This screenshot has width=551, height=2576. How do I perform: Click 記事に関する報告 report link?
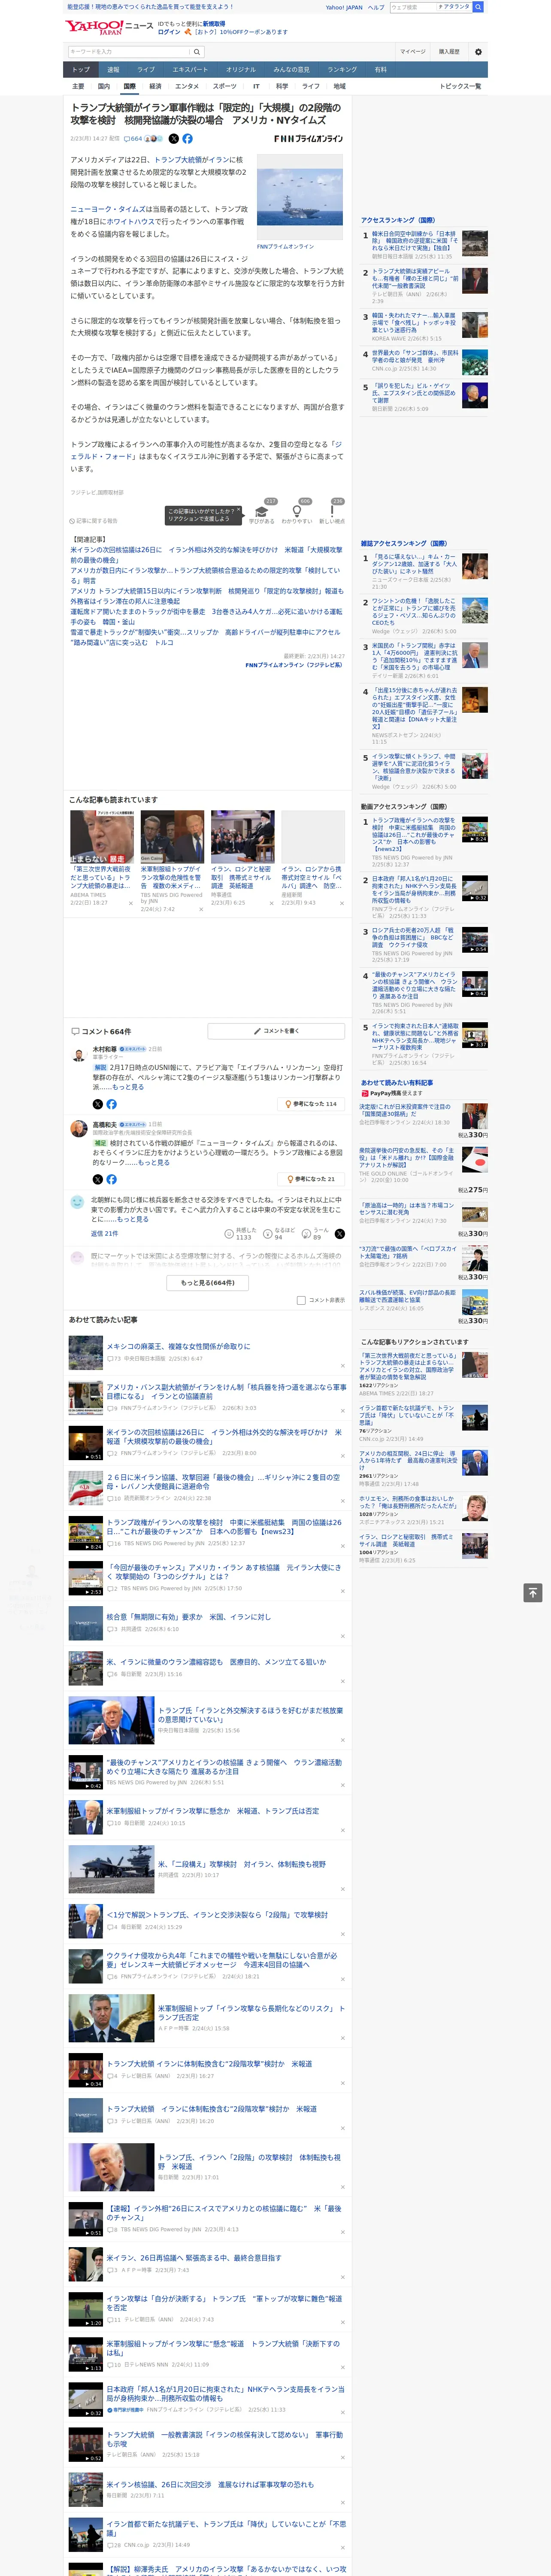click(94, 521)
